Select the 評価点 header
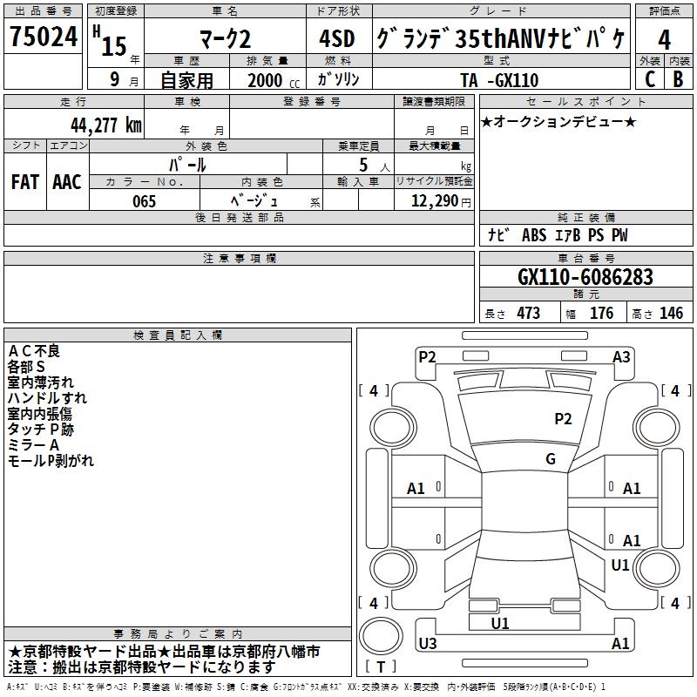This screenshot has height=697, width=697. (664, 11)
